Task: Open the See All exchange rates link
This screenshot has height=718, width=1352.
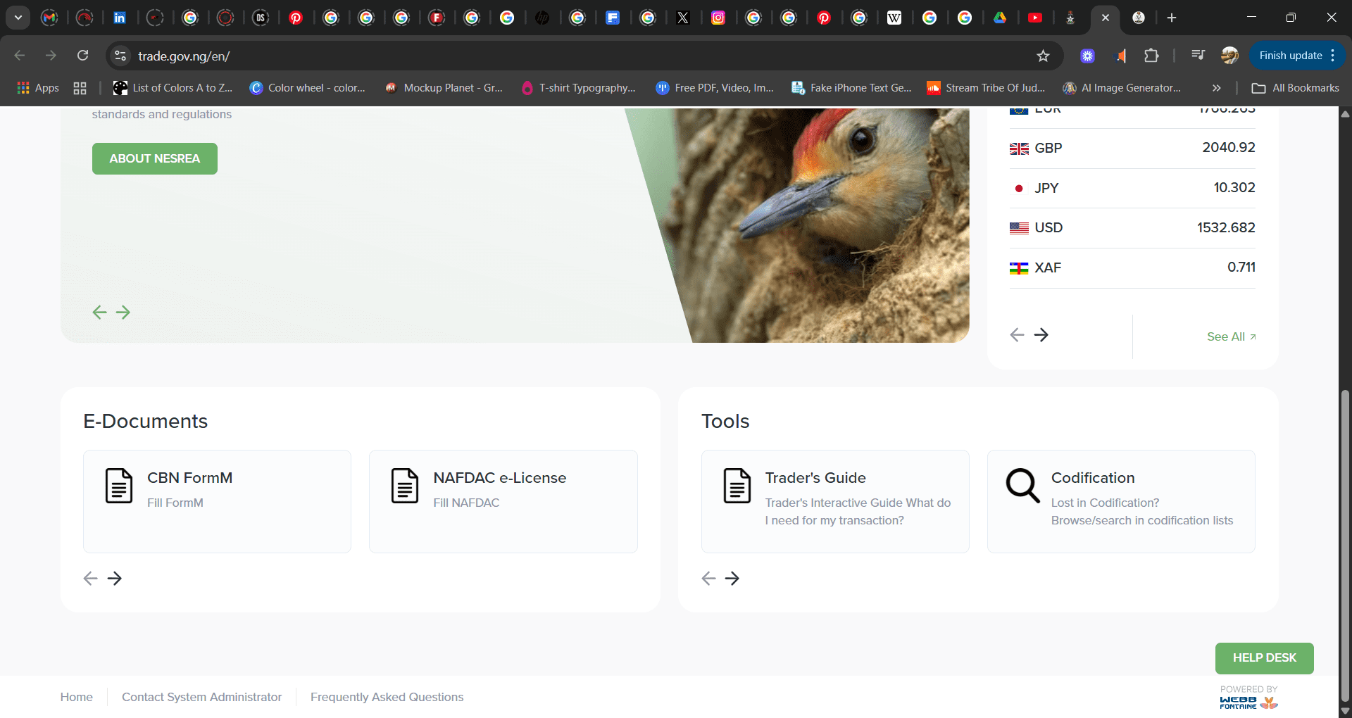Action: 1230,337
